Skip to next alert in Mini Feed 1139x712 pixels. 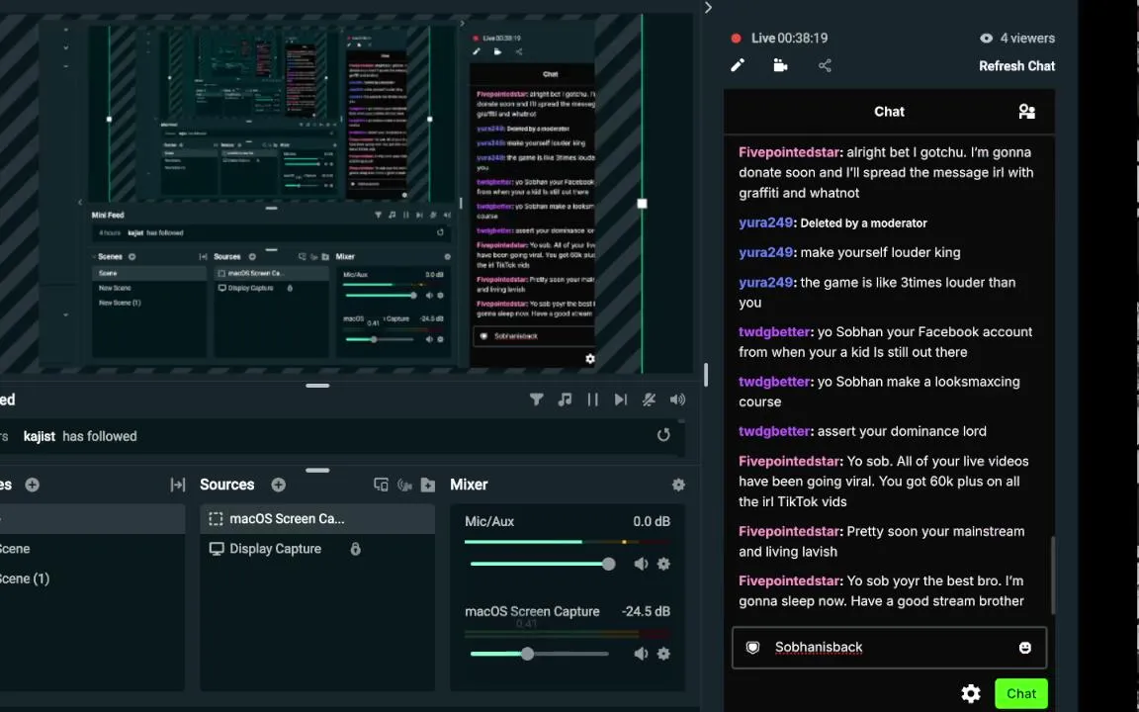[620, 400]
